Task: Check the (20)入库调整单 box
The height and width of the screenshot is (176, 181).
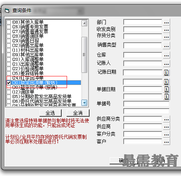Action: [x=9, y=59]
